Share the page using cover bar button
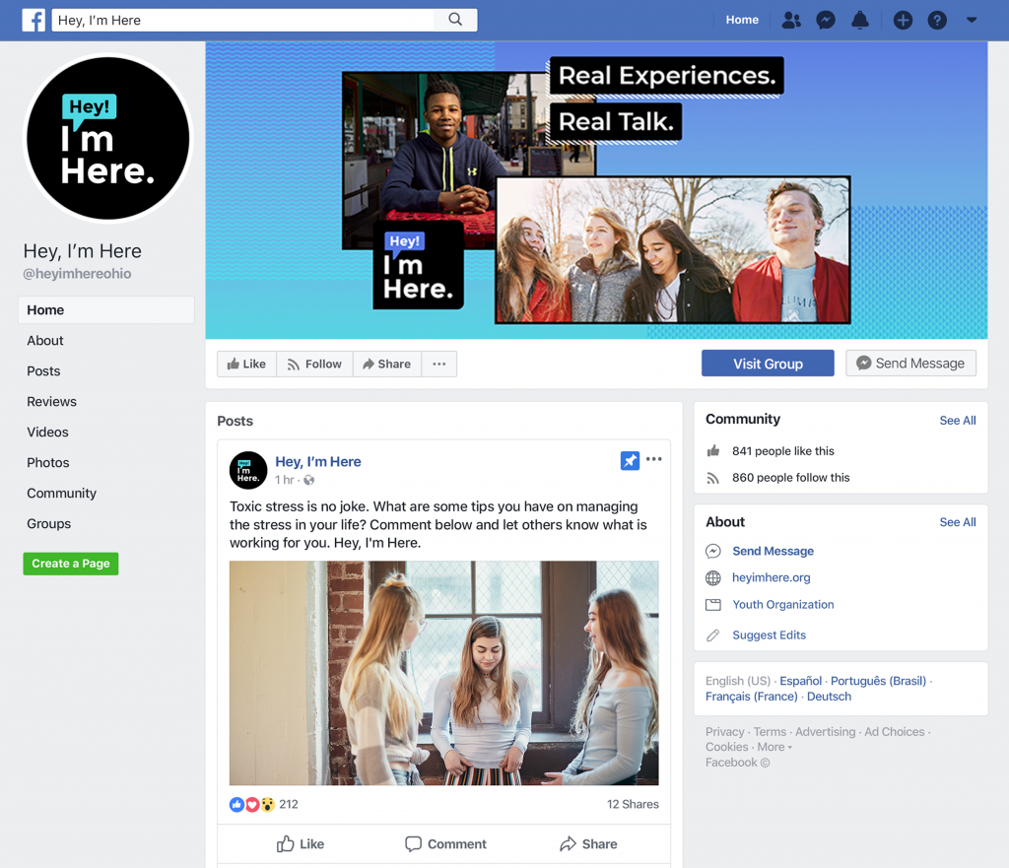 click(386, 365)
